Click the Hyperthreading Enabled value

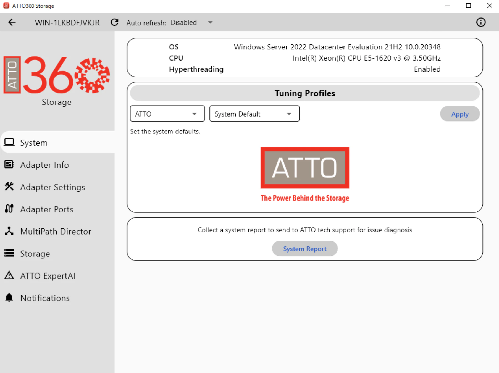[x=427, y=69]
